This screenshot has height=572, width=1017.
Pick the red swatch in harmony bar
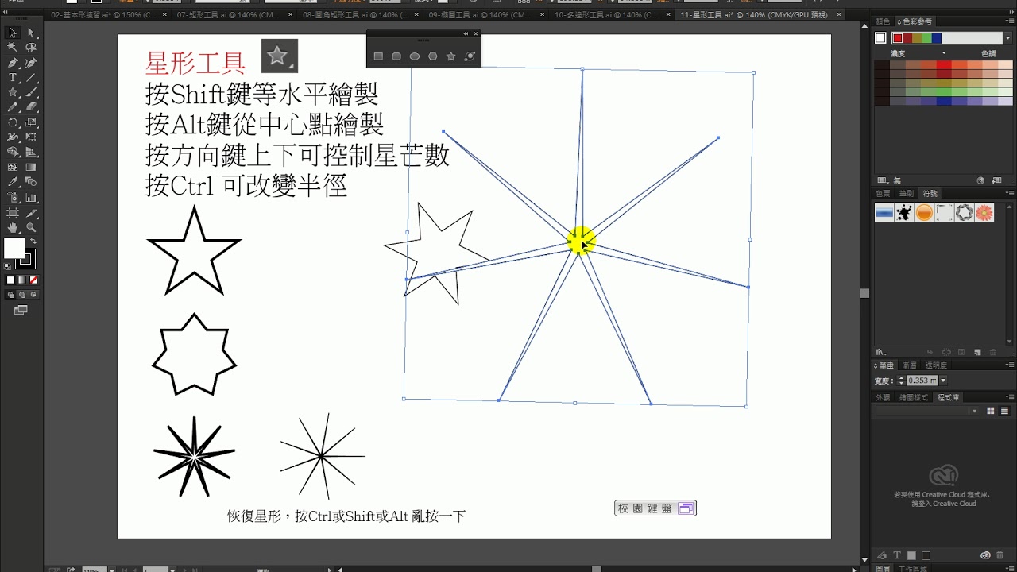898,38
